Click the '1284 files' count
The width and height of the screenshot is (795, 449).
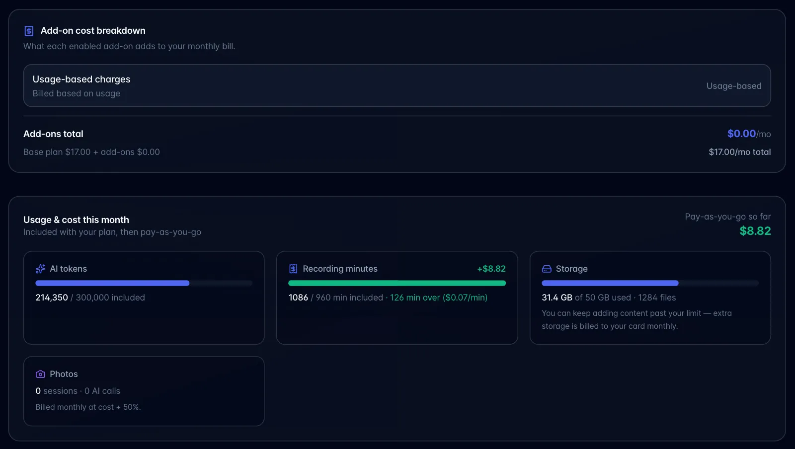click(657, 298)
